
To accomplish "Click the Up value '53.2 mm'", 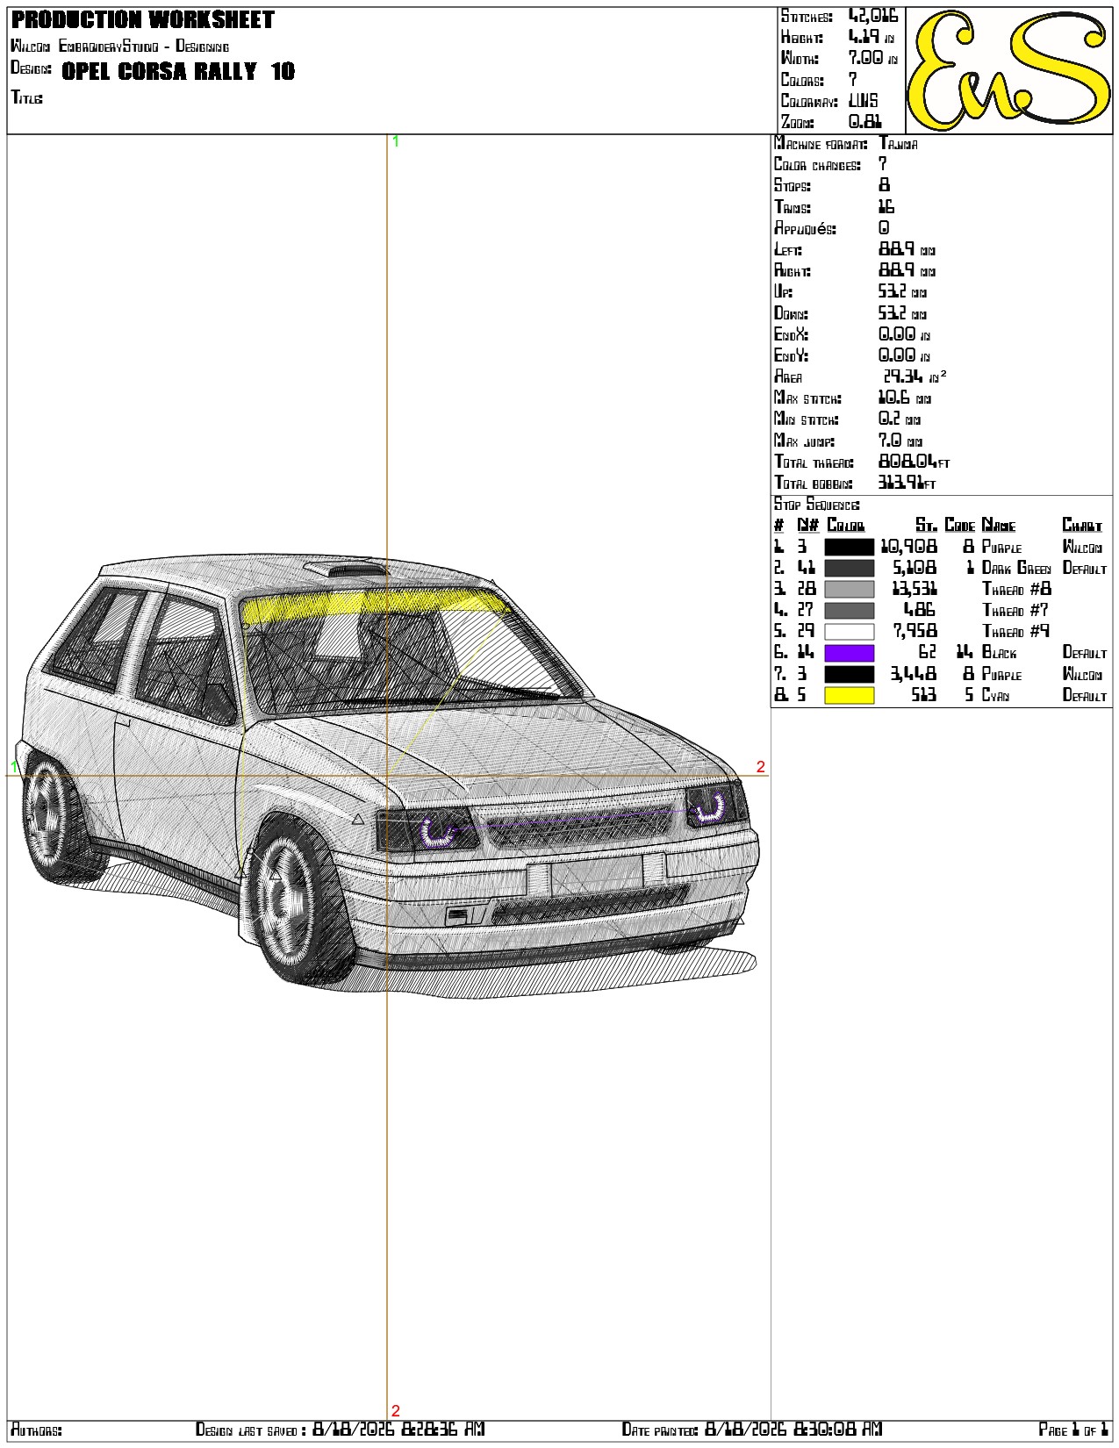I will point(902,291).
